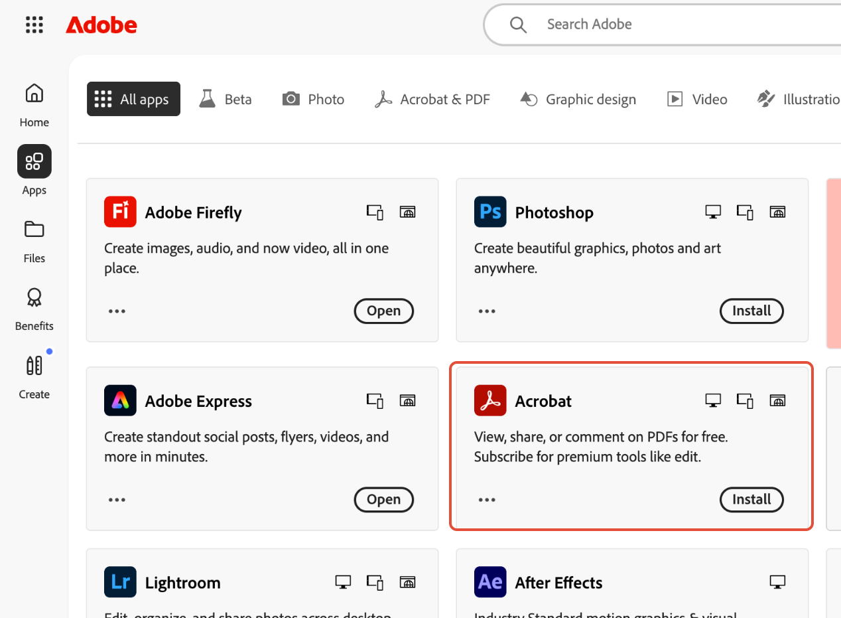841x618 pixels.
Task: Select the All apps tab
Action: click(x=133, y=99)
